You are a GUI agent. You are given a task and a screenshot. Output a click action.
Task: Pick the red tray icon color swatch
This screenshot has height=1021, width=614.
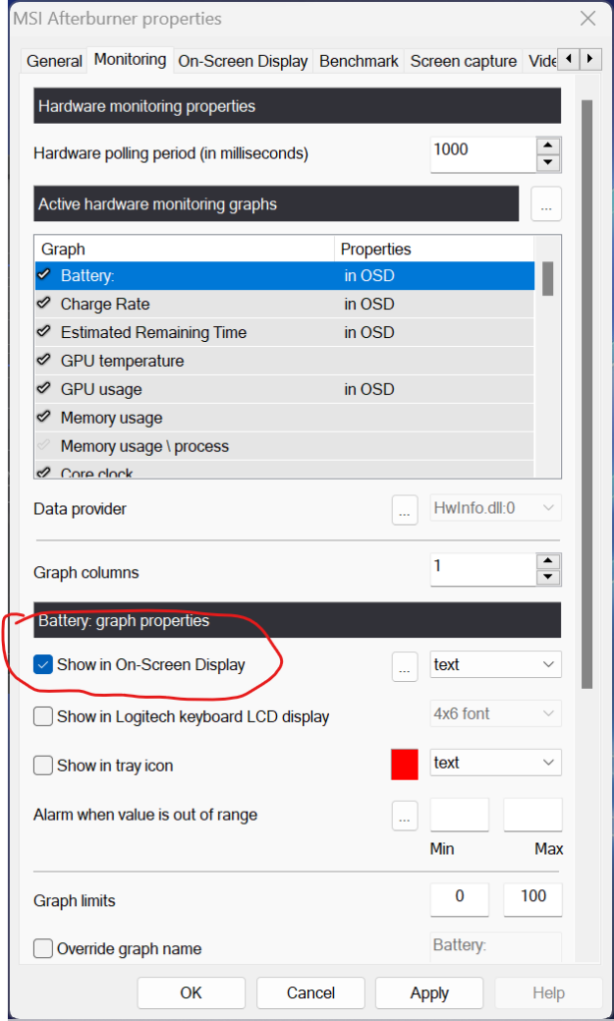pos(405,765)
